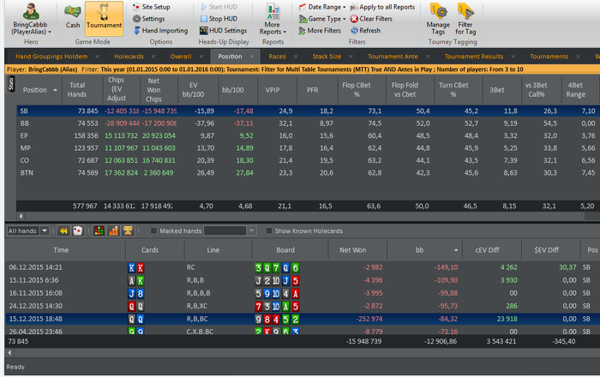Select the BTN position row

pos(308,173)
